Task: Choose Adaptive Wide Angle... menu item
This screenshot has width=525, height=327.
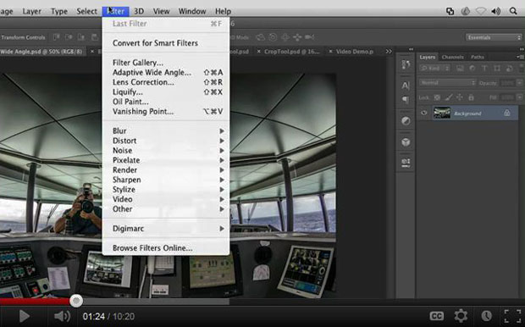Action: [x=167, y=72]
